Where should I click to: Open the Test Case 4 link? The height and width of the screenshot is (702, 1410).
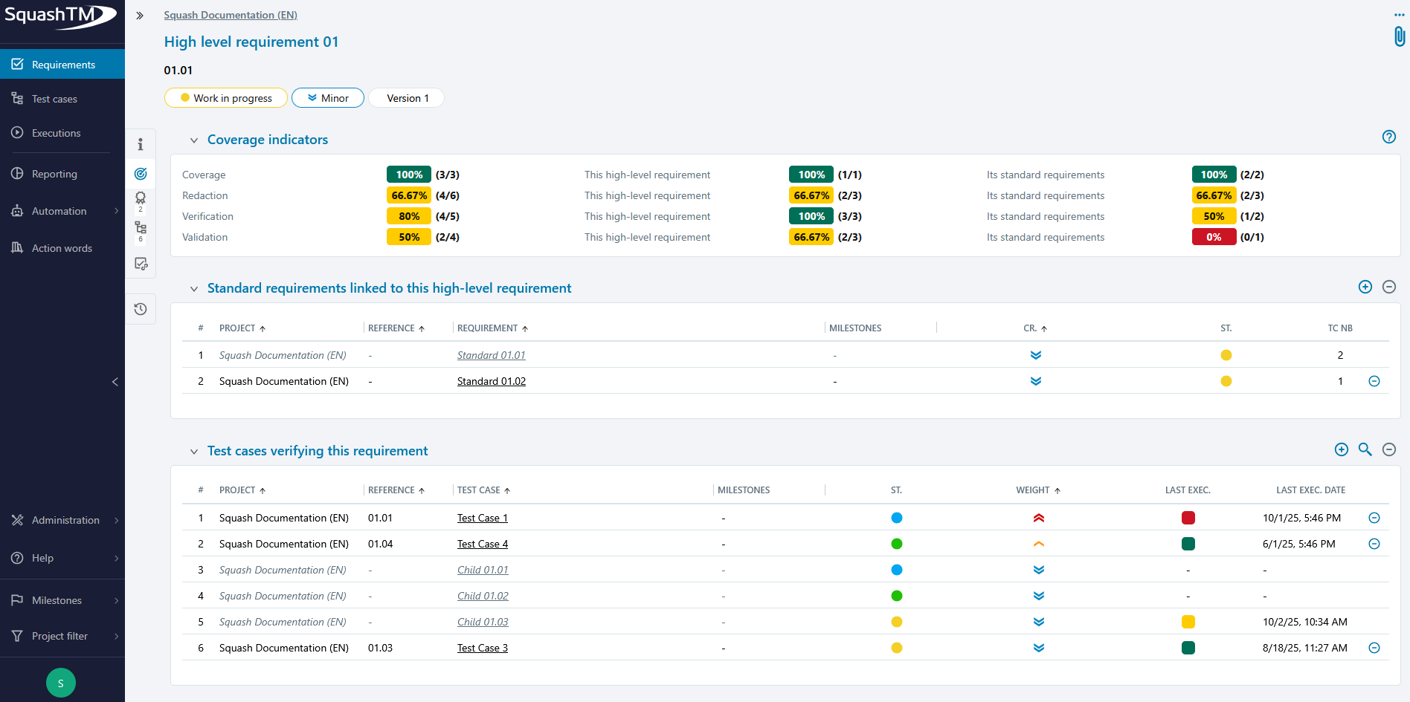482,544
